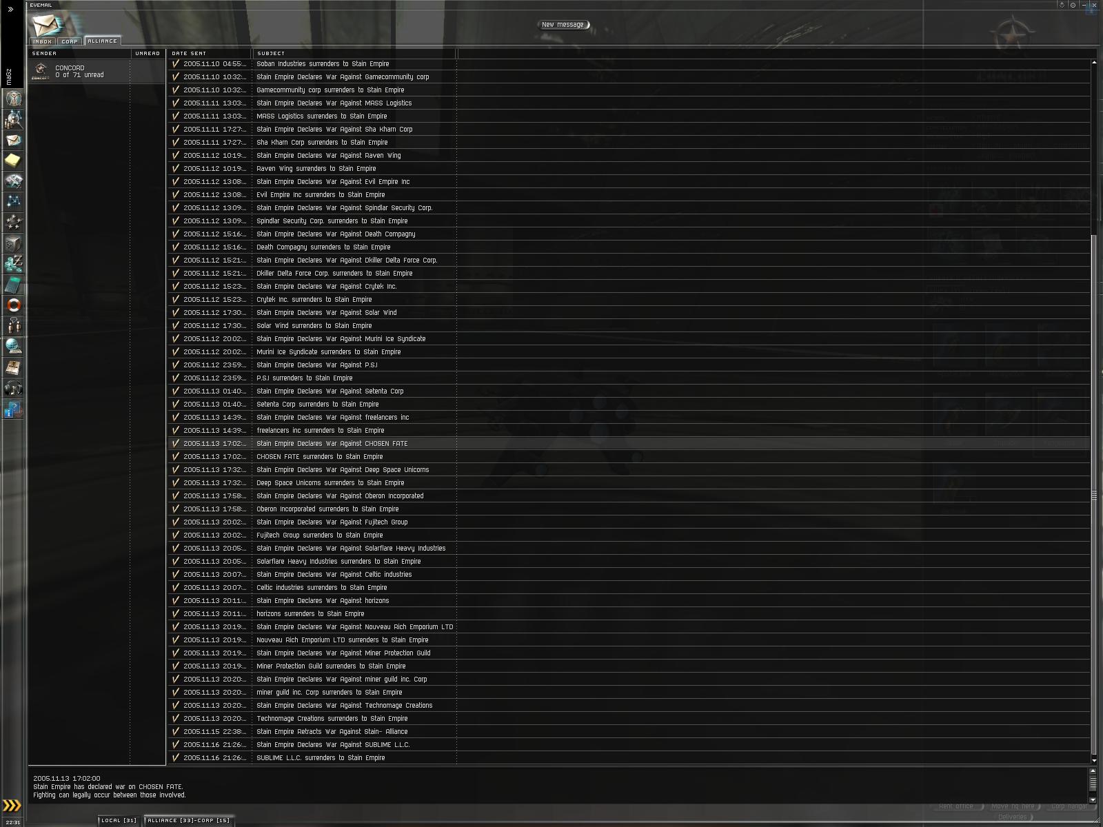Open the Wallet coins sidebar icon

tap(14, 263)
